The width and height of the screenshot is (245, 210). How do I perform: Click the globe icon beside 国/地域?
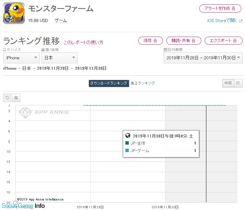(x=43, y=50)
